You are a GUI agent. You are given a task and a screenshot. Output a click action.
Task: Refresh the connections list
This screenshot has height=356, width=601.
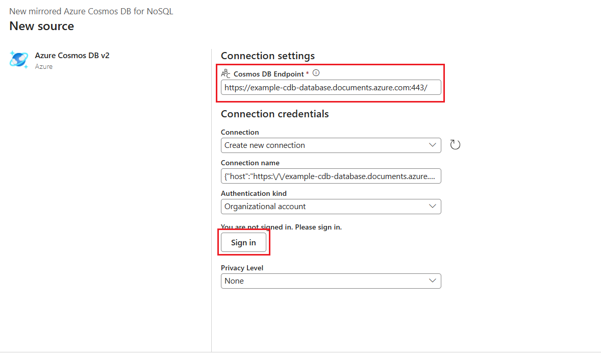[455, 144]
